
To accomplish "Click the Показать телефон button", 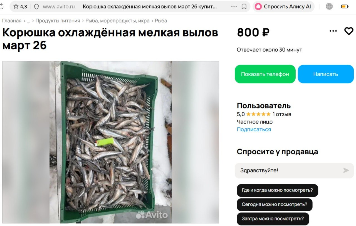I will pyautogui.click(x=265, y=74).
